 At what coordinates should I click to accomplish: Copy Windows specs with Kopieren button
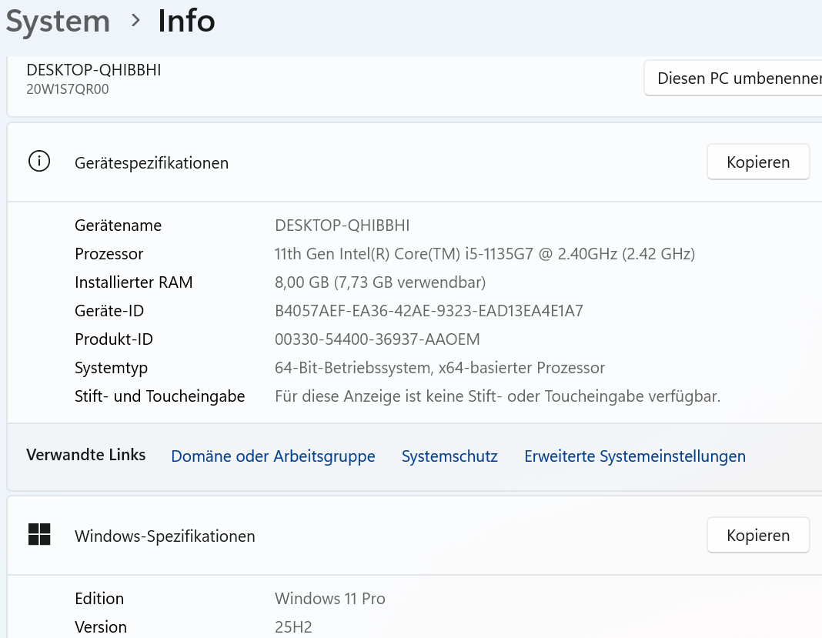758,535
